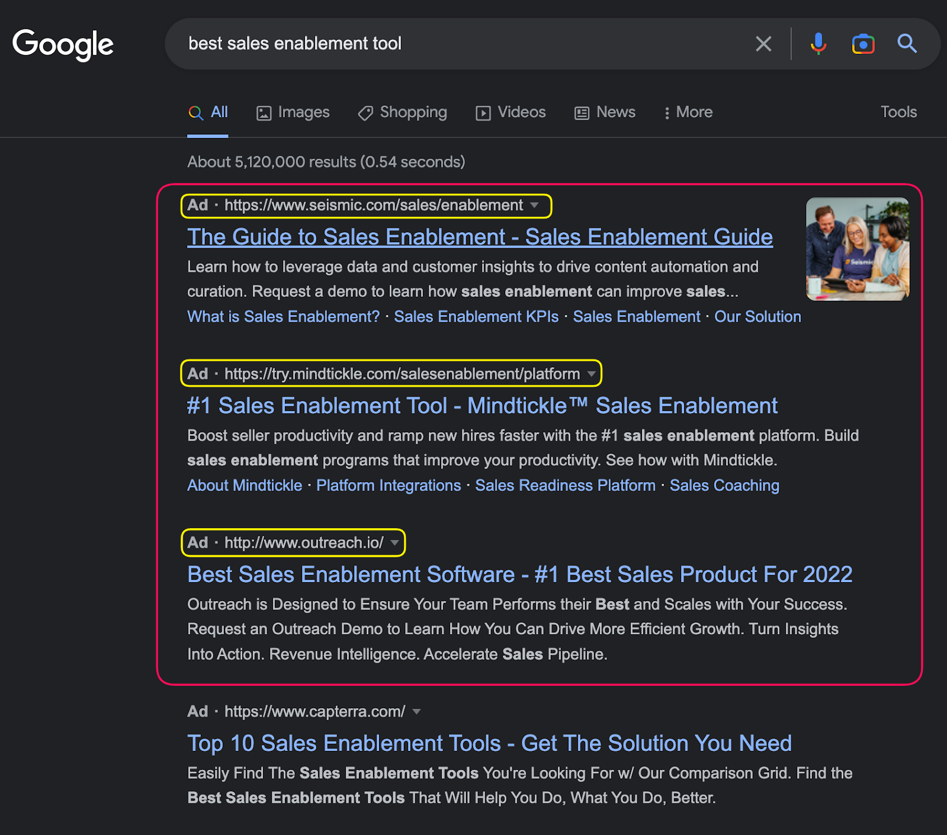Screen dimensions: 947x835
Task: Open Best Sales Enablement Software Outreach link
Action: (x=519, y=574)
